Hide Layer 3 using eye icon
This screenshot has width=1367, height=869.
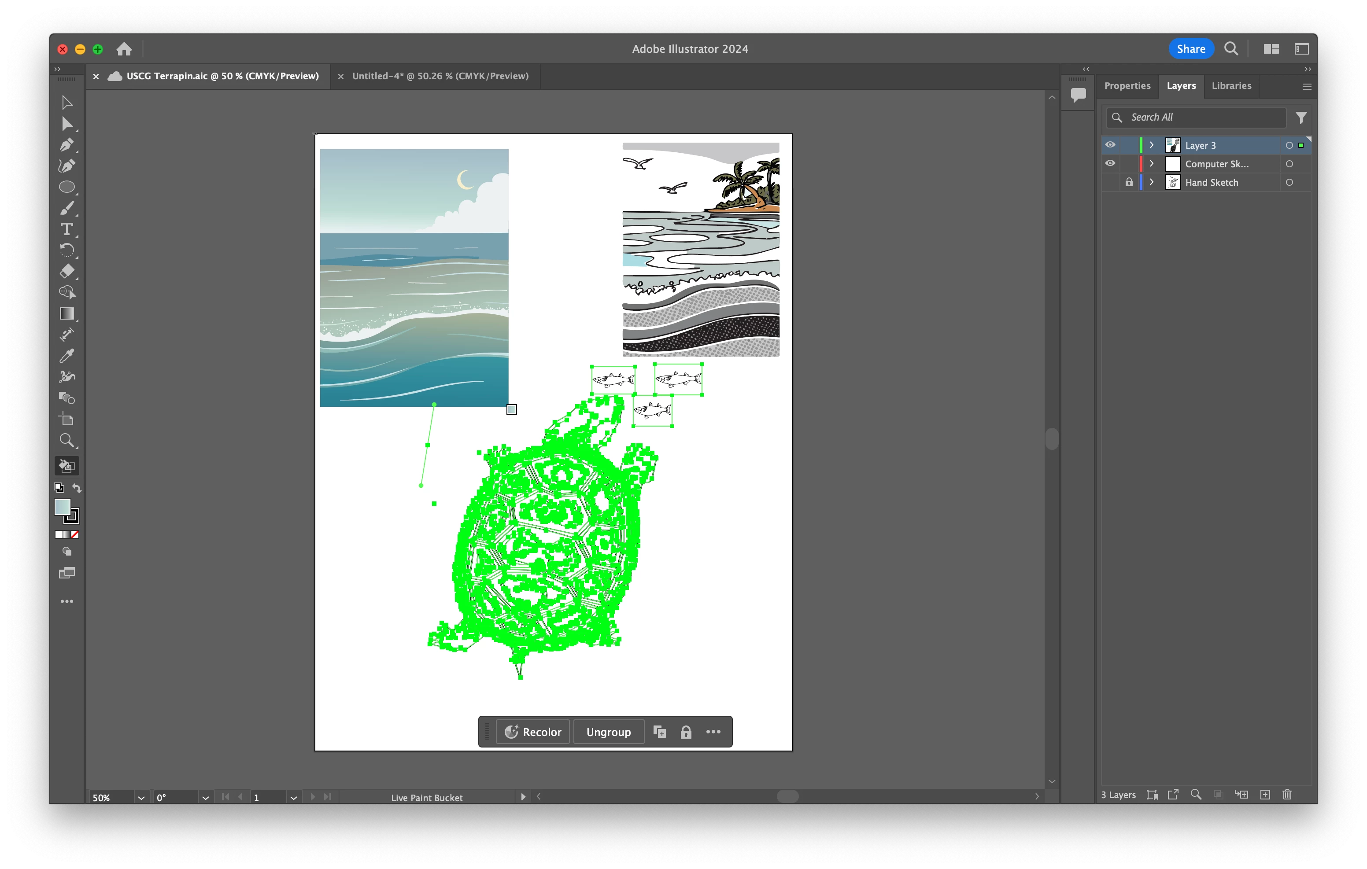point(1110,145)
